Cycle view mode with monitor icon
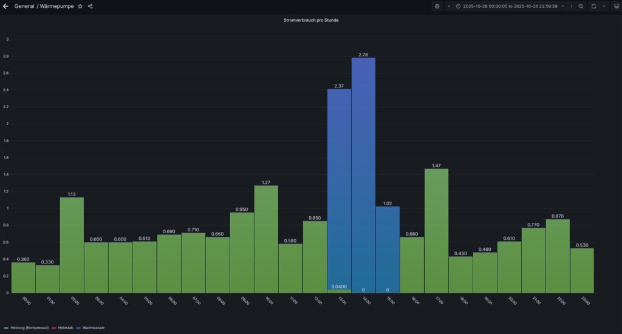Screen dimensions: 622x334 click(615, 6)
